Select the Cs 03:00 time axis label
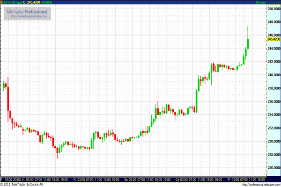Image resolution: width=281 pixels, height=187 pixels. tap(182, 180)
